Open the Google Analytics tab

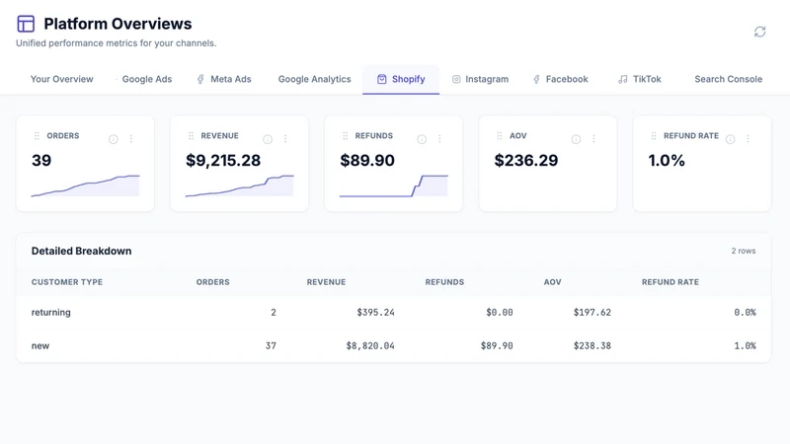(314, 79)
